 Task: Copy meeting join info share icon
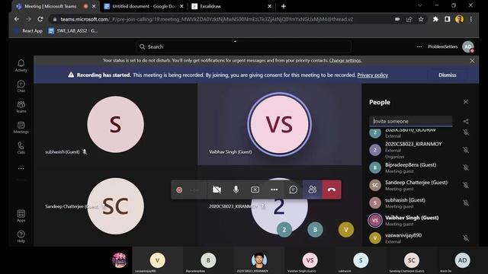point(466,122)
